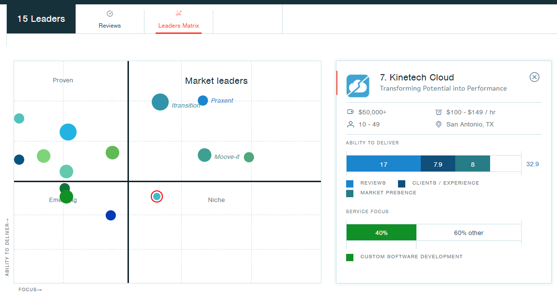Image resolution: width=557 pixels, height=297 pixels.
Task: Click the Custom Software Development legend swatch
Action: pos(350,257)
